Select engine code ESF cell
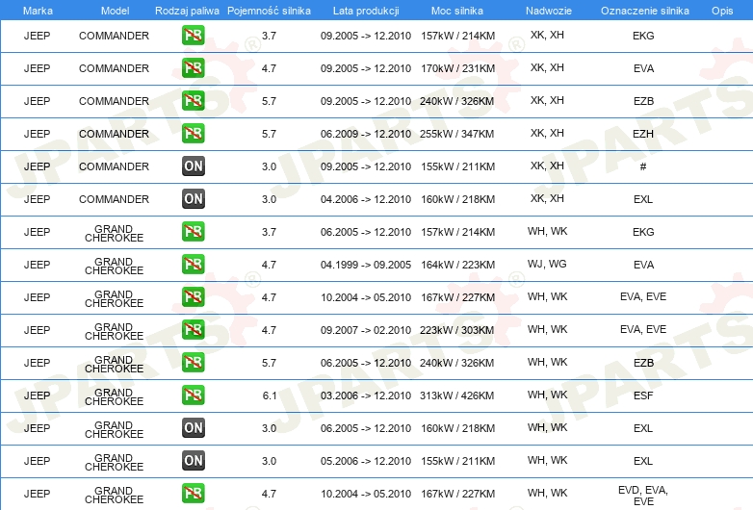Screen dimensions: 753x510 point(643,395)
